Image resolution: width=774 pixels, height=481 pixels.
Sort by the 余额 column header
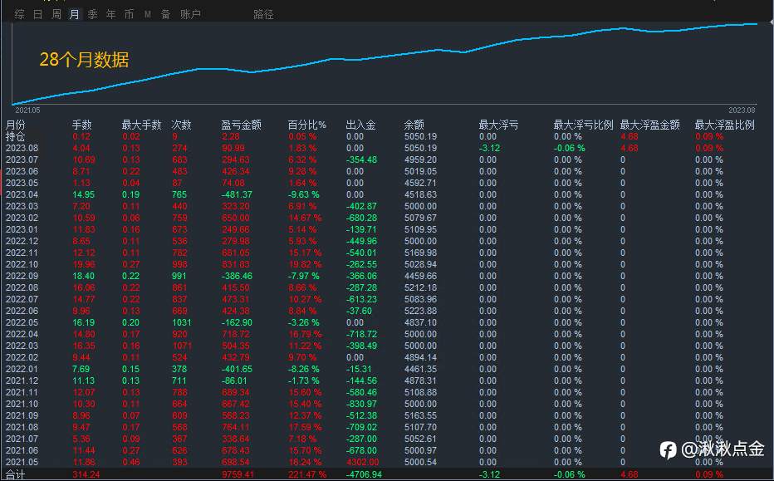(414, 125)
